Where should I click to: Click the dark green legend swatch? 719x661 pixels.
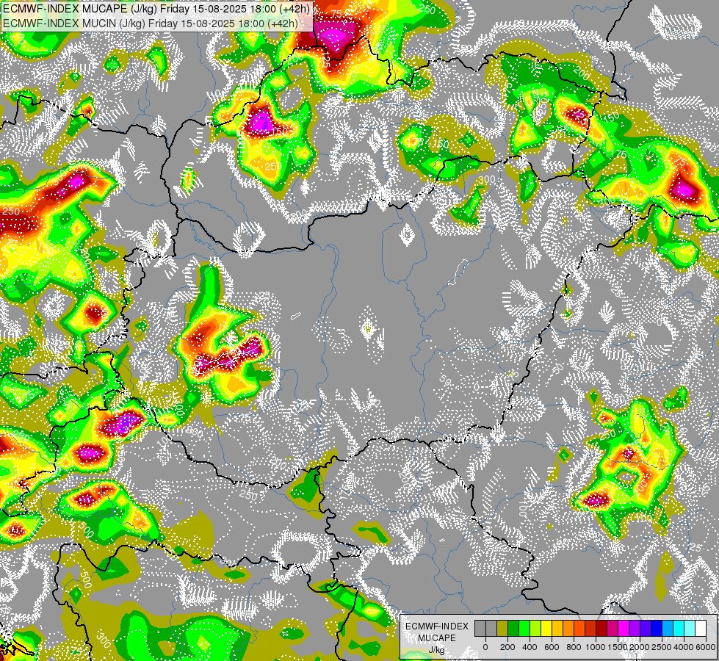pyautogui.click(x=513, y=629)
